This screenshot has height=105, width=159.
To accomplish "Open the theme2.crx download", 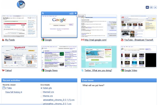I will [x=48, y=92].
